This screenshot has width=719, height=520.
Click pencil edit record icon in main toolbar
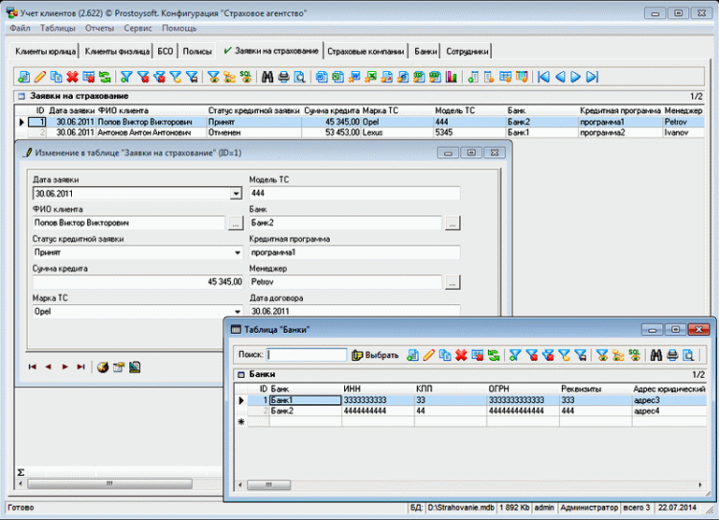tap(39, 77)
